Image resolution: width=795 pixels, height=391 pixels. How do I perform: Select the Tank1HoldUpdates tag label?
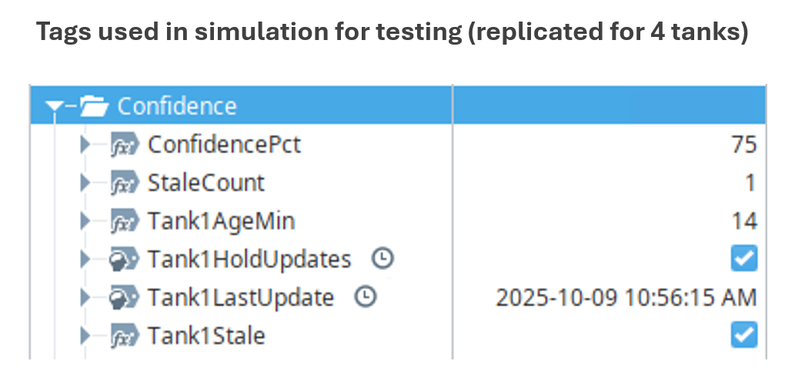point(249,259)
